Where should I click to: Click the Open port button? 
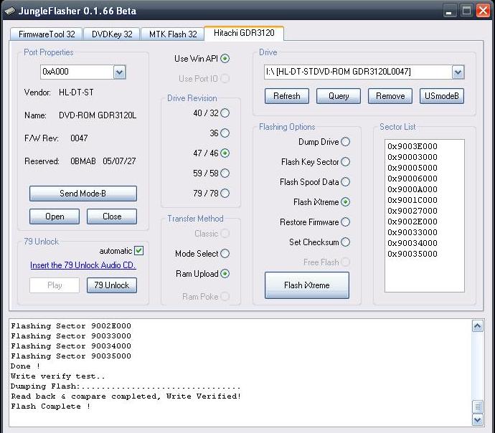click(x=55, y=217)
